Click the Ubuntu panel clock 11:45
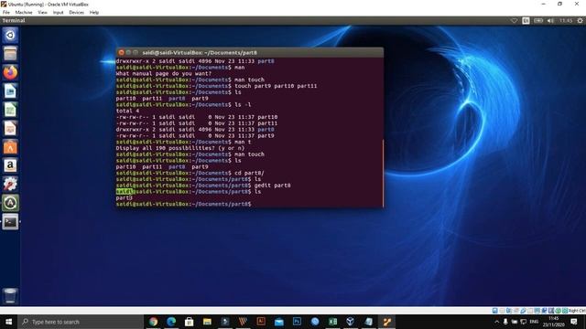This screenshot has width=586, height=329. (566, 21)
